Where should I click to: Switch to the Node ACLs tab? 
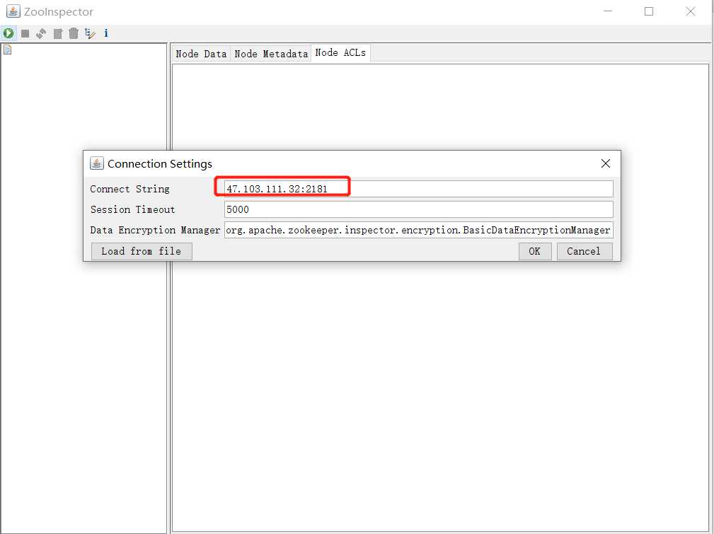tap(340, 53)
